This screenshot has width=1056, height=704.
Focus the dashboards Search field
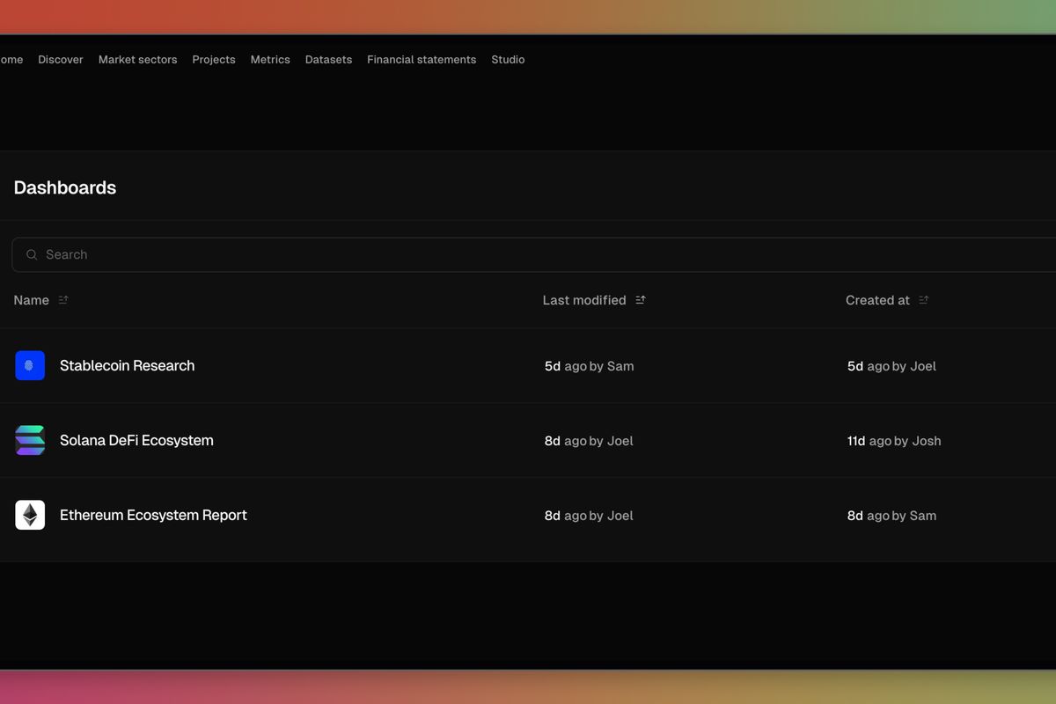533,254
